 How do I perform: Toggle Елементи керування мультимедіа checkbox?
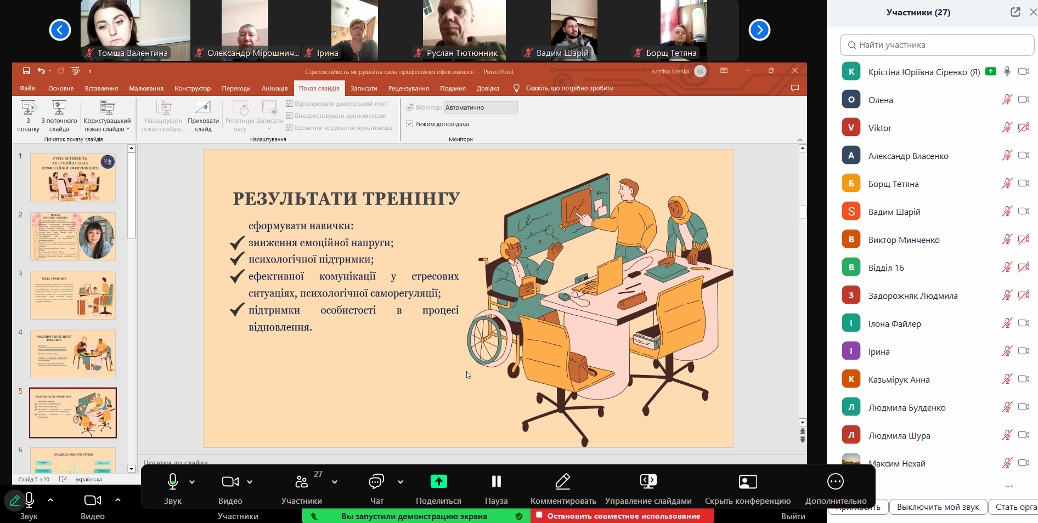point(289,128)
